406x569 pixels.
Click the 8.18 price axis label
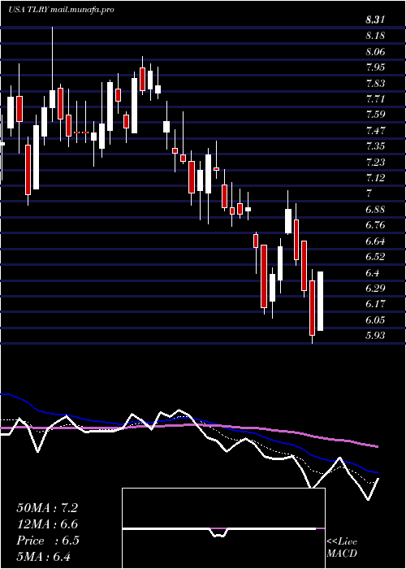(375, 36)
